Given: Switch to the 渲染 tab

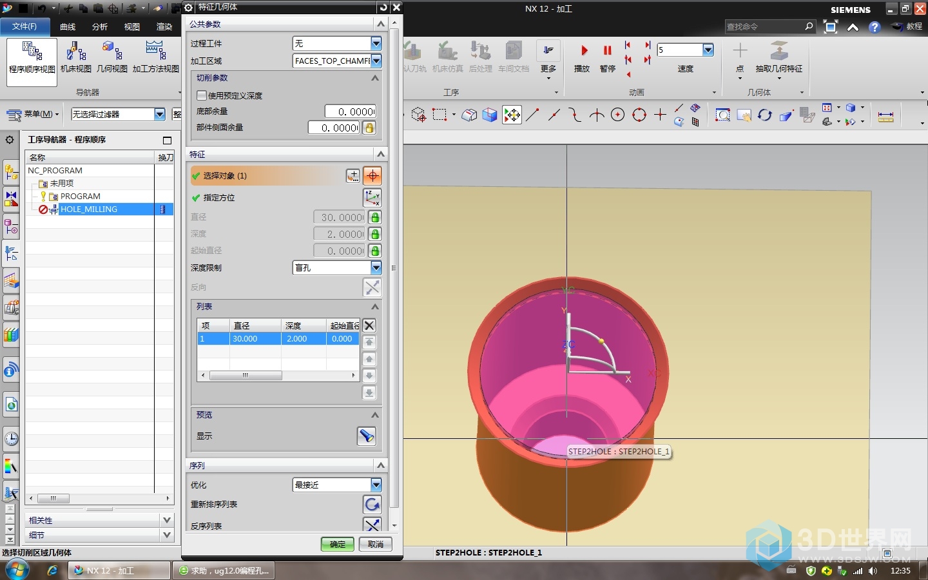Looking at the screenshot, I should point(164,27).
